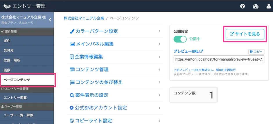The height and width of the screenshot is (124, 273).
Task: Click link to reissue new preview URL
Action: [204, 70]
